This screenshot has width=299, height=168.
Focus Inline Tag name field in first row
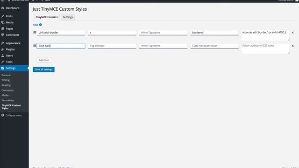coord(163,33)
